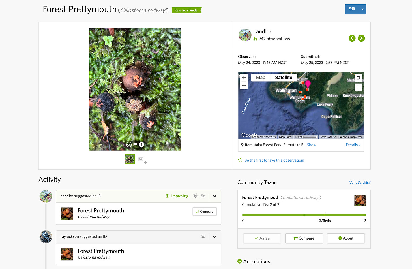
Task: Switch map to Map view
Action: pyautogui.click(x=261, y=78)
